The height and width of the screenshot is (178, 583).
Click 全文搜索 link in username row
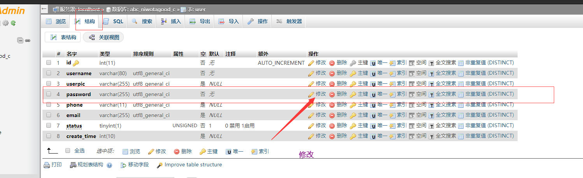(x=446, y=73)
